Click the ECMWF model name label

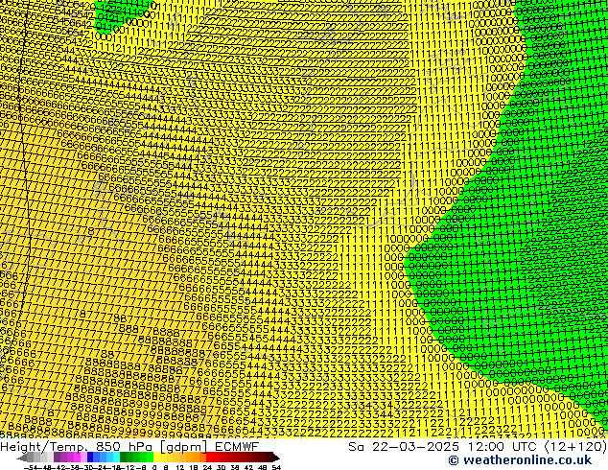tap(237, 447)
